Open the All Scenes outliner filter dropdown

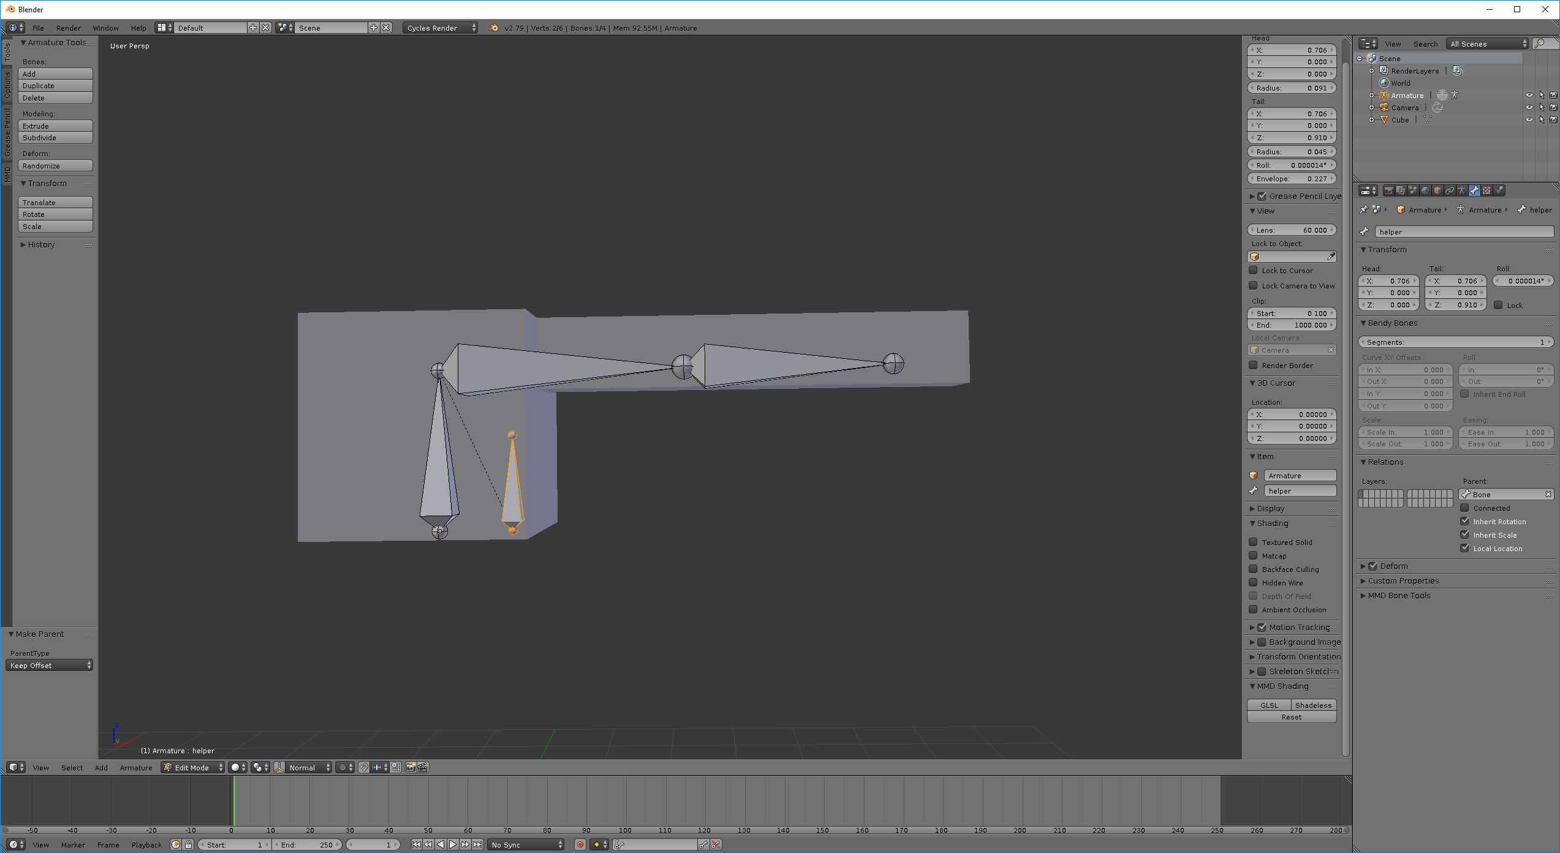coord(1487,43)
